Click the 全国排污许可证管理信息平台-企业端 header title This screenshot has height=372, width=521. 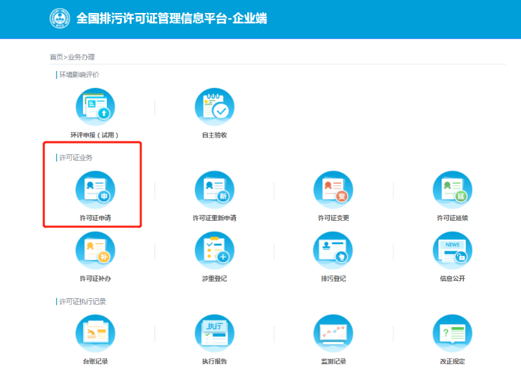pyautogui.click(x=171, y=19)
